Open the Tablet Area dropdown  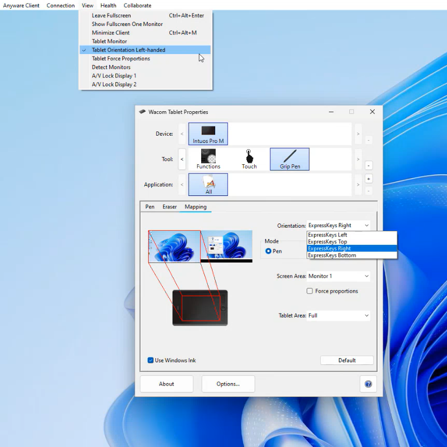pos(338,315)
